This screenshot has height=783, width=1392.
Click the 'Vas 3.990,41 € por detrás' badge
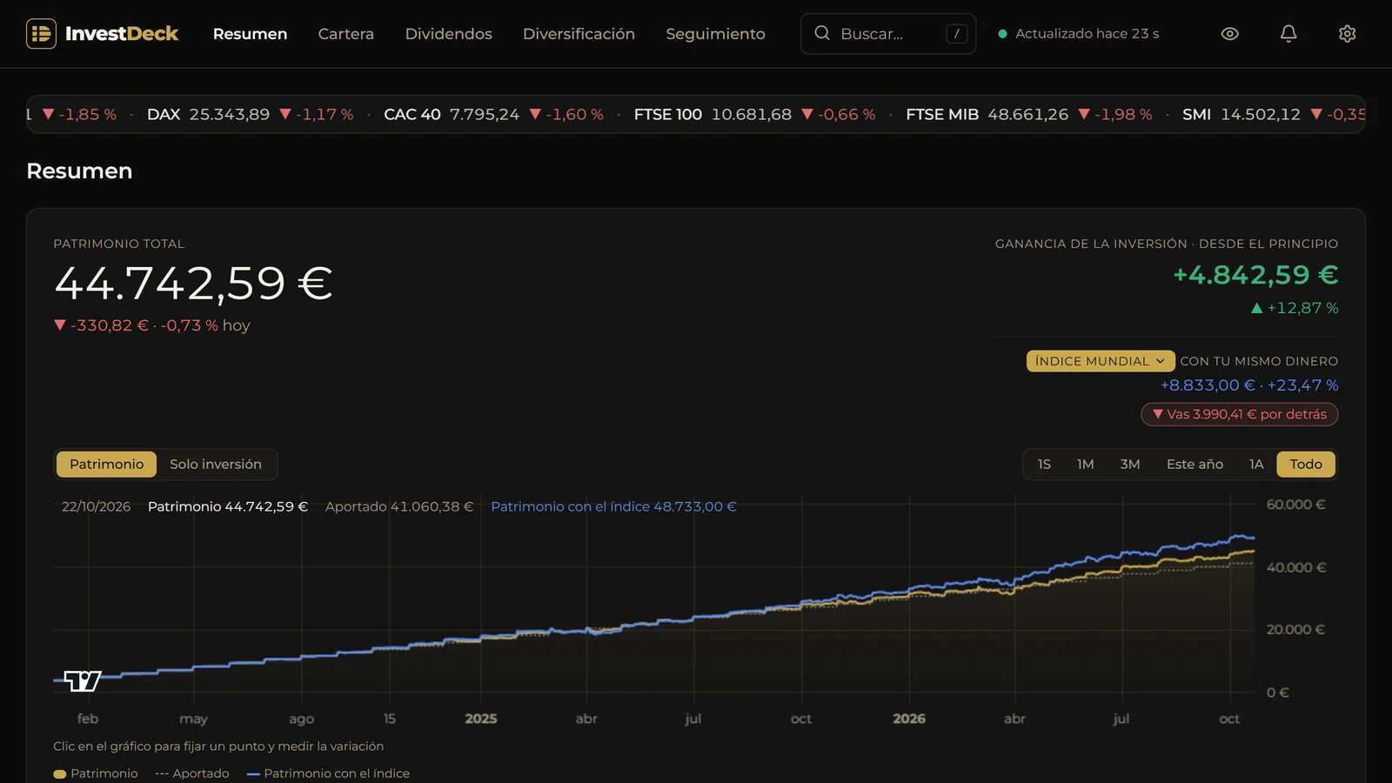pos(1240,414)
